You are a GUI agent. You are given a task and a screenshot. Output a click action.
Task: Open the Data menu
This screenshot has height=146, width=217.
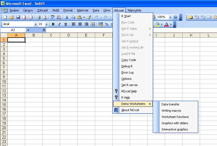click(x=96, y=10)
